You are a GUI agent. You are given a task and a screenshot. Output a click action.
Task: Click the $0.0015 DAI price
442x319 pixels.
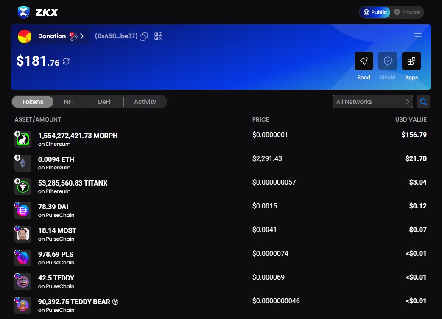coord(264,206)
